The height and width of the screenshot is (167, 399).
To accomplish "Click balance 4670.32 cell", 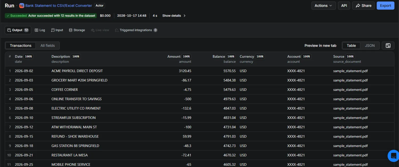I will pyautogui.click(x=230, y=155).
